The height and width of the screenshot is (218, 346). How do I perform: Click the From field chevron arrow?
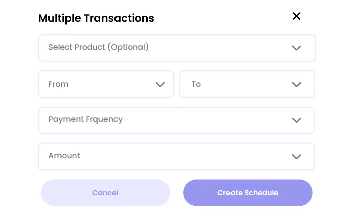coord(160,85)
